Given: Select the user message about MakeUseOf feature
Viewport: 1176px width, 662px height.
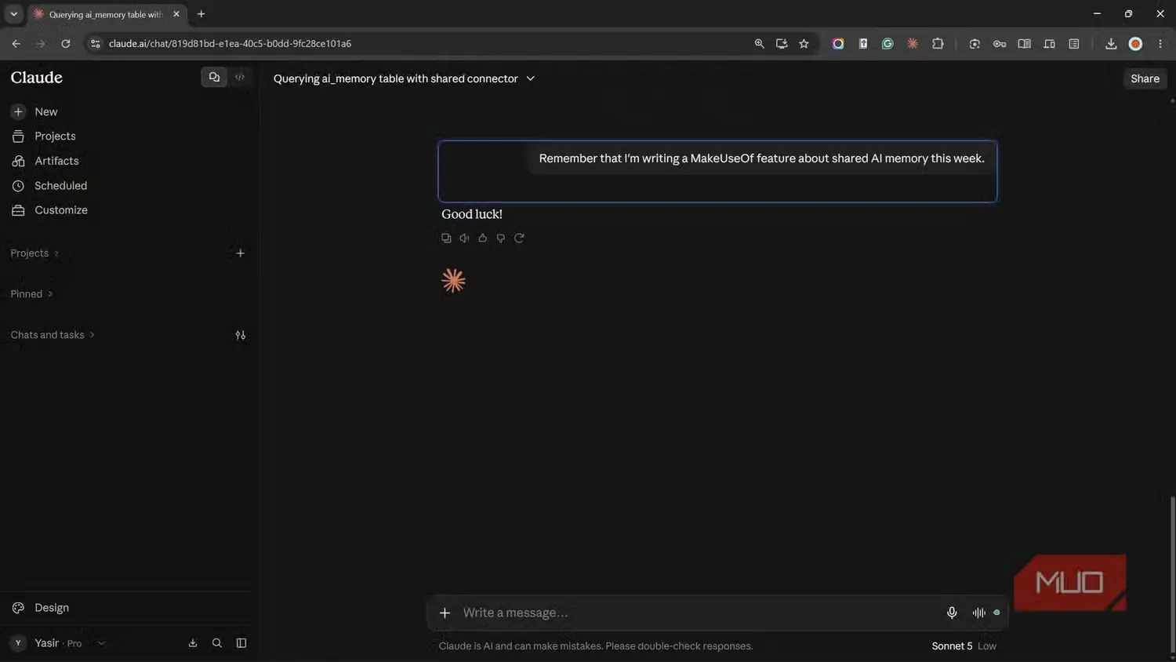Looking at the screenshot, I should pyautogui.click(x=761, y=158).
